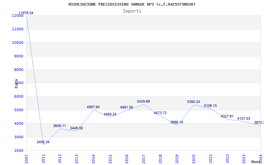Click the 2018 year axis label

pyautogui.click(x=160, y=159)
